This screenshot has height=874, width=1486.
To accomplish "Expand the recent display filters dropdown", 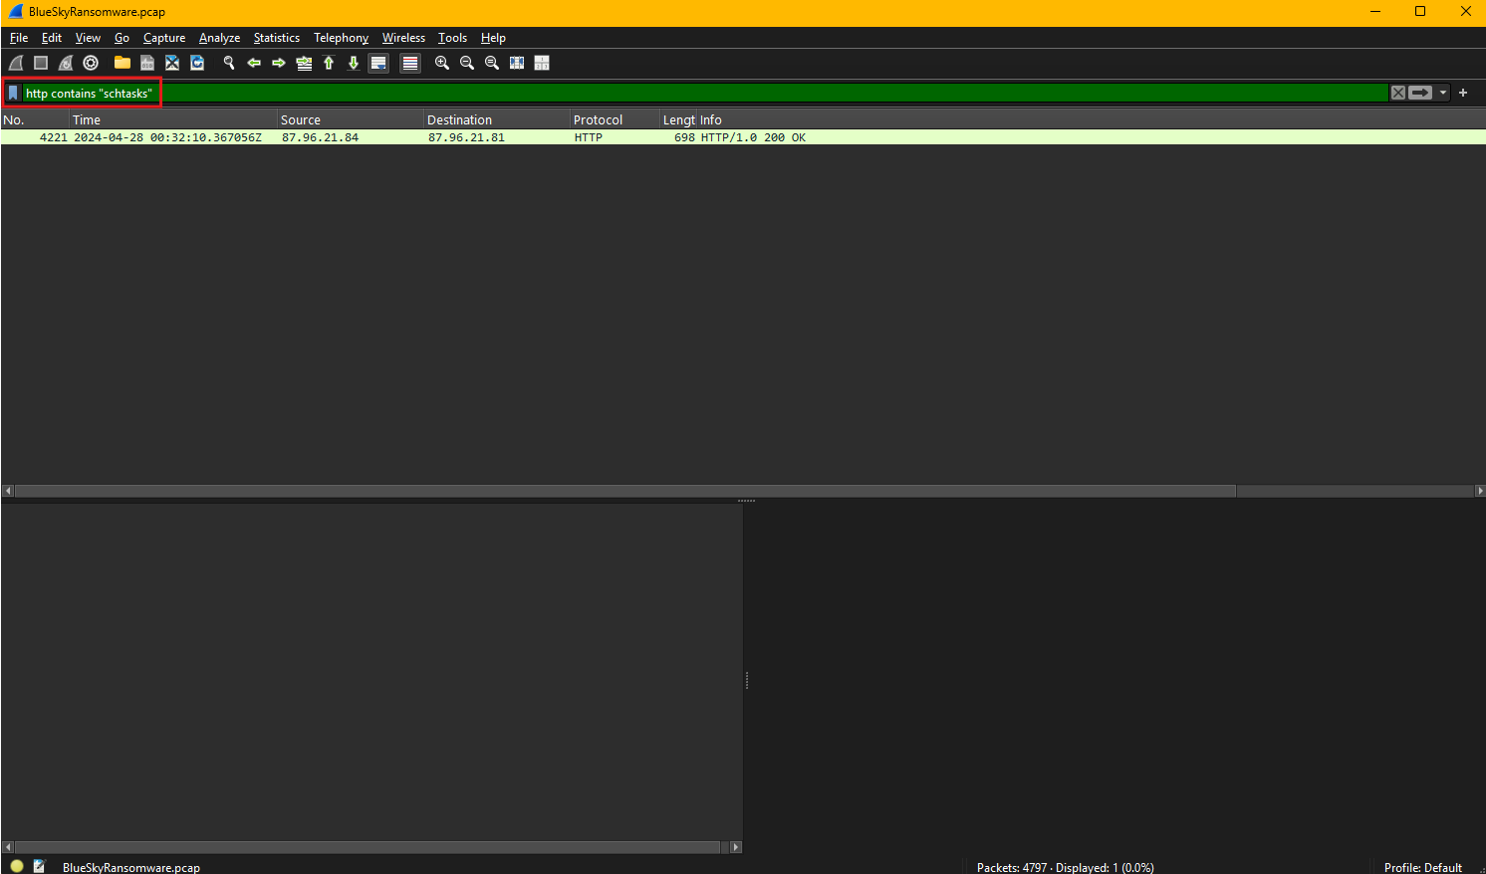I will click(1443, 93).
